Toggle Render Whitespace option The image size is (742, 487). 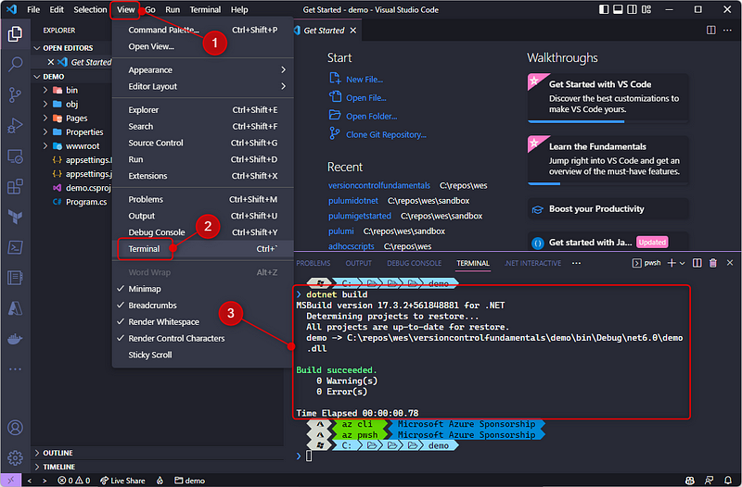coord(163,322)
